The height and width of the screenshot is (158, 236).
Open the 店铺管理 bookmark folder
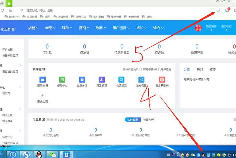click(61, 17)
